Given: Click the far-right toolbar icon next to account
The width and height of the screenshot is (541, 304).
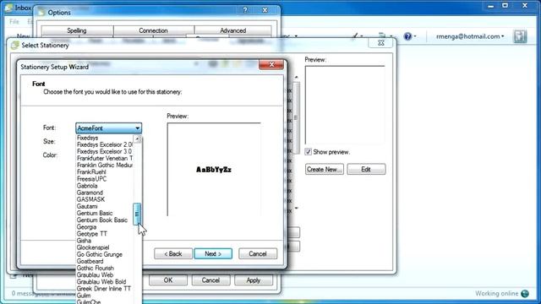Looking at the screenshot, I should [x=520, y=36].
